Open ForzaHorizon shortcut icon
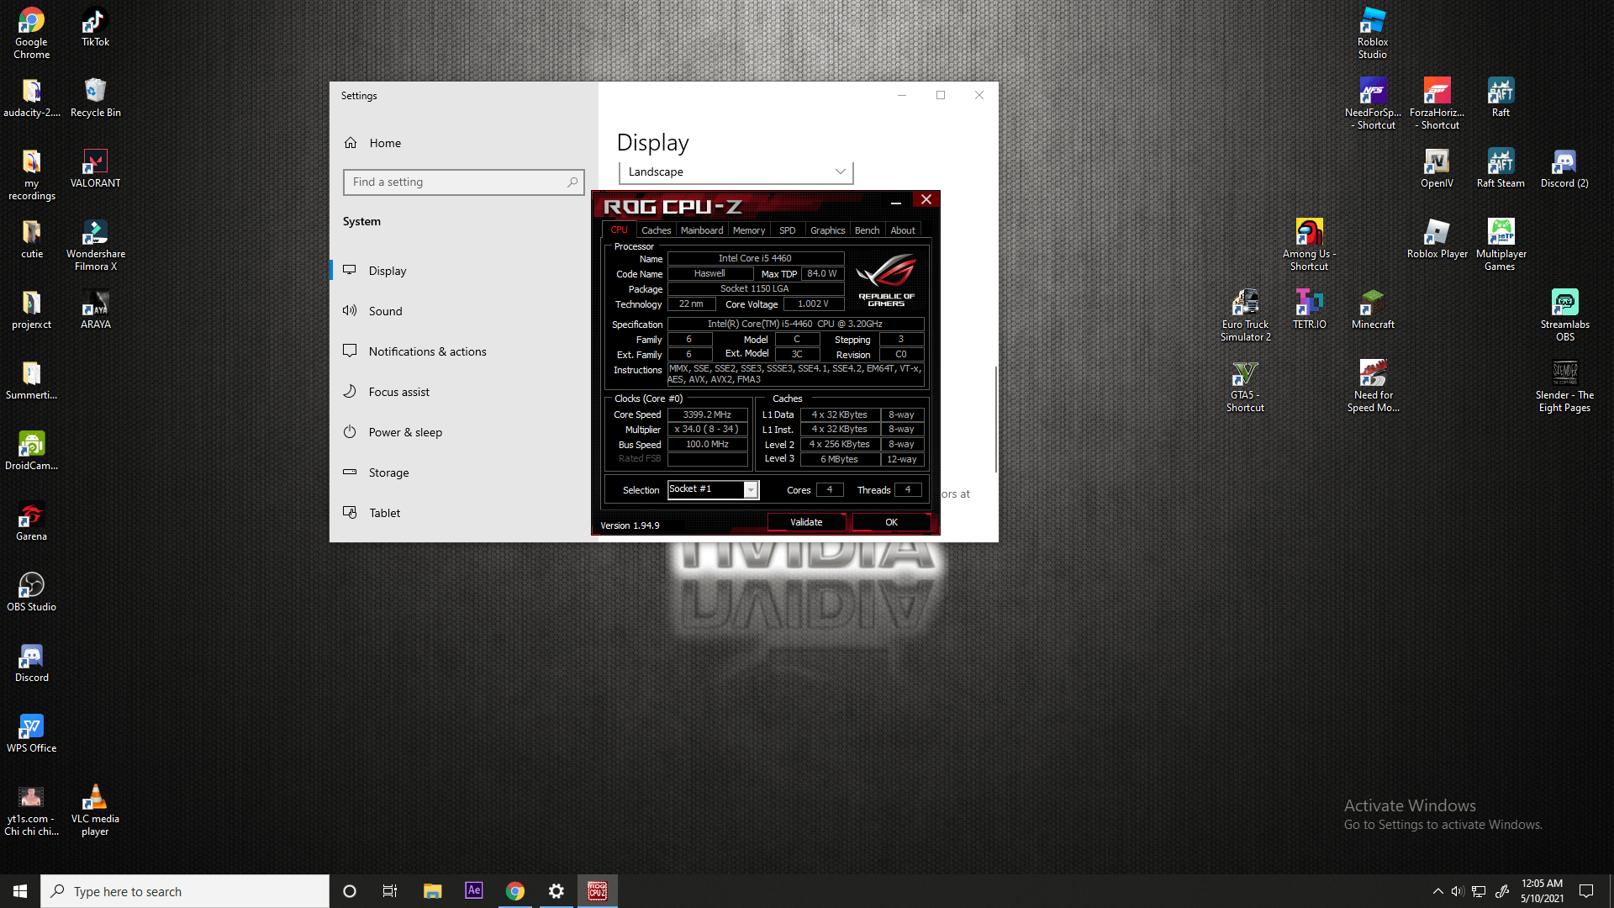1614x908 pixels. click(1437, 104)
